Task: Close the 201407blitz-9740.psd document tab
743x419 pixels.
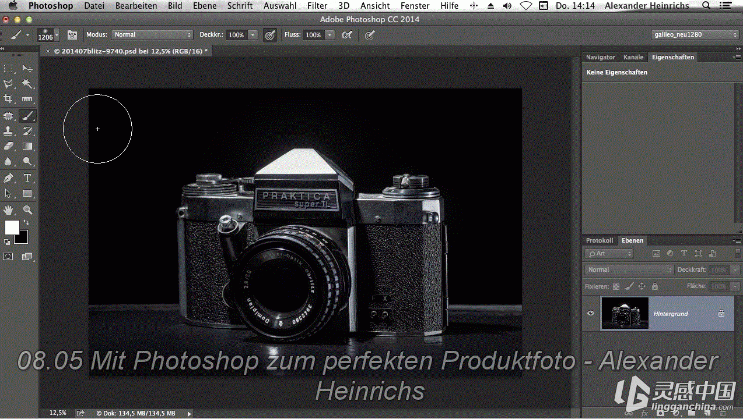Action: [47, 51]
